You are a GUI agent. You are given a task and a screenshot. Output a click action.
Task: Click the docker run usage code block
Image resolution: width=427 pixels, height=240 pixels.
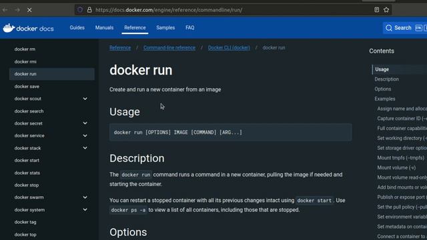tap(230, 132)
